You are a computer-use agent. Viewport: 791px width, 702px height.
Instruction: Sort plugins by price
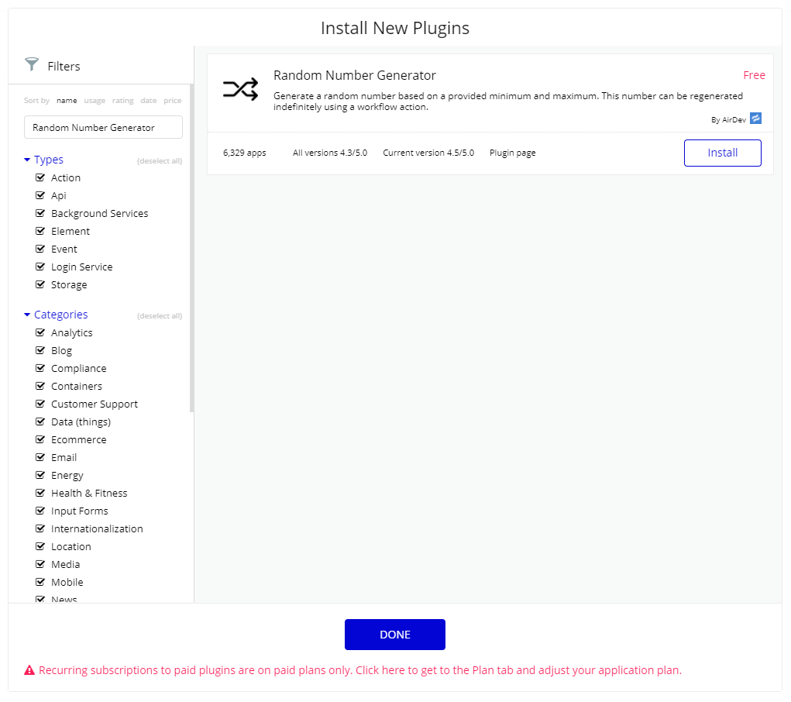tap(173, 101)
